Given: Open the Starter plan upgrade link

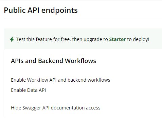Looking at the screenshot, I should coord(118,39).
